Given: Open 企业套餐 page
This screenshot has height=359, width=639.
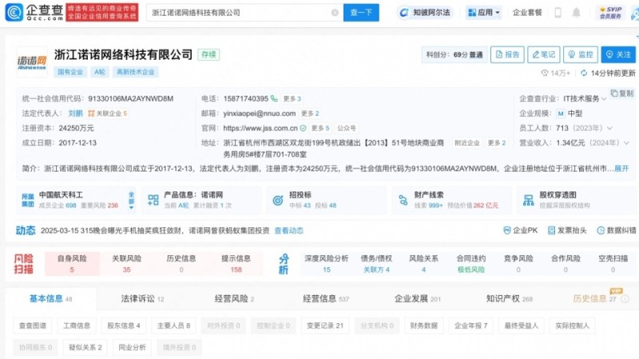Looking at the screenshot, I should [527, 13].
